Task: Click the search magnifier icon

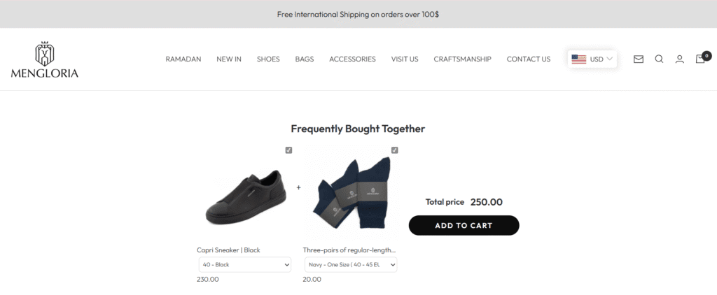Action: (x=659, y=59)
